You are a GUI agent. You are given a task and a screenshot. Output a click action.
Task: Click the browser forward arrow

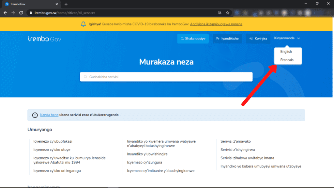tap(13, 13)
